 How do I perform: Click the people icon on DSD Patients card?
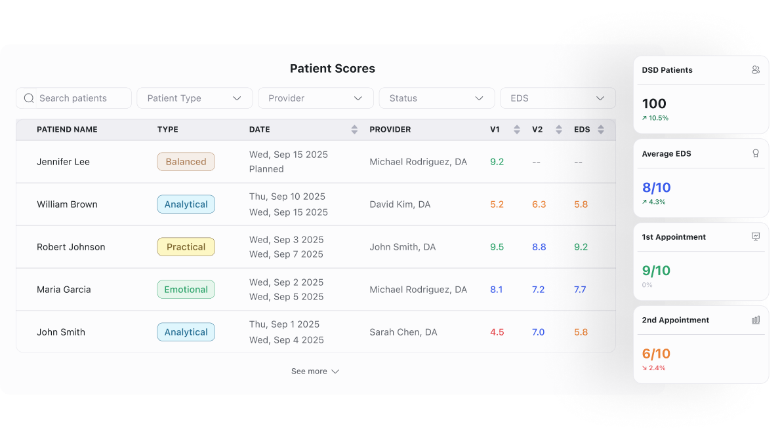tap(756, 69)
